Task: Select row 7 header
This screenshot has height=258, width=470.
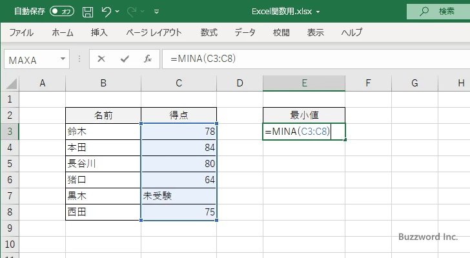Action: pyautogui.click(x=10, y=196)
